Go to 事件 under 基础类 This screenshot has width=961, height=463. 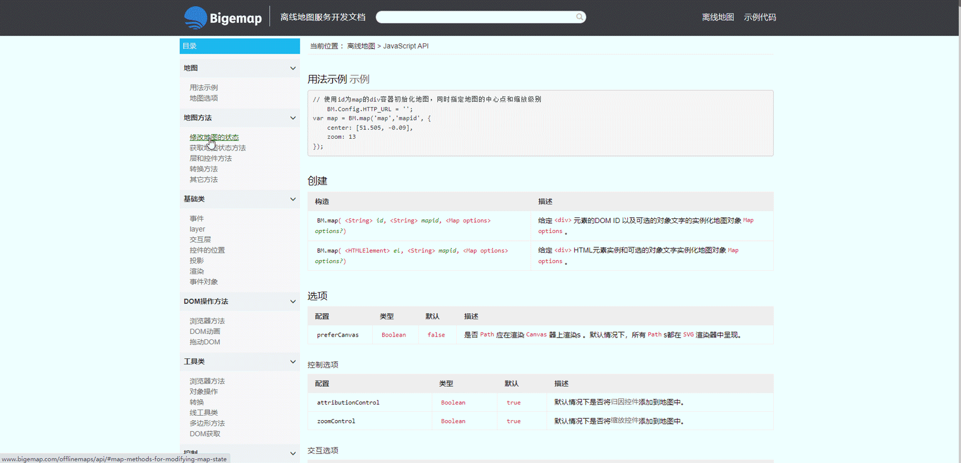[197, 218]
